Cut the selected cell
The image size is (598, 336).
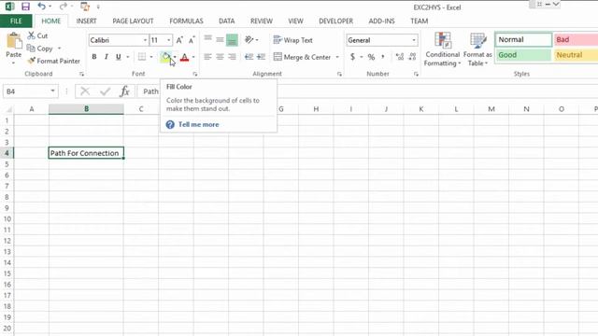click(37, 35)
